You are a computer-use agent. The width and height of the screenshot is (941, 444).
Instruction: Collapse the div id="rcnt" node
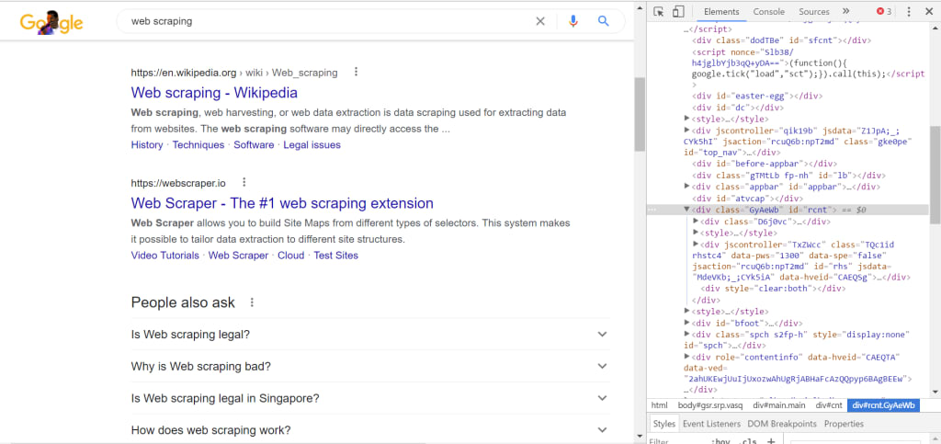click(687, 210)
